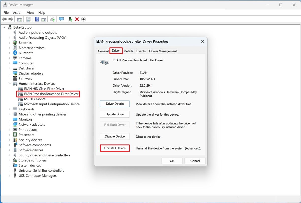Click the Driver Details button
Viewport: 301px width, 203px height.
pos(115,104)
